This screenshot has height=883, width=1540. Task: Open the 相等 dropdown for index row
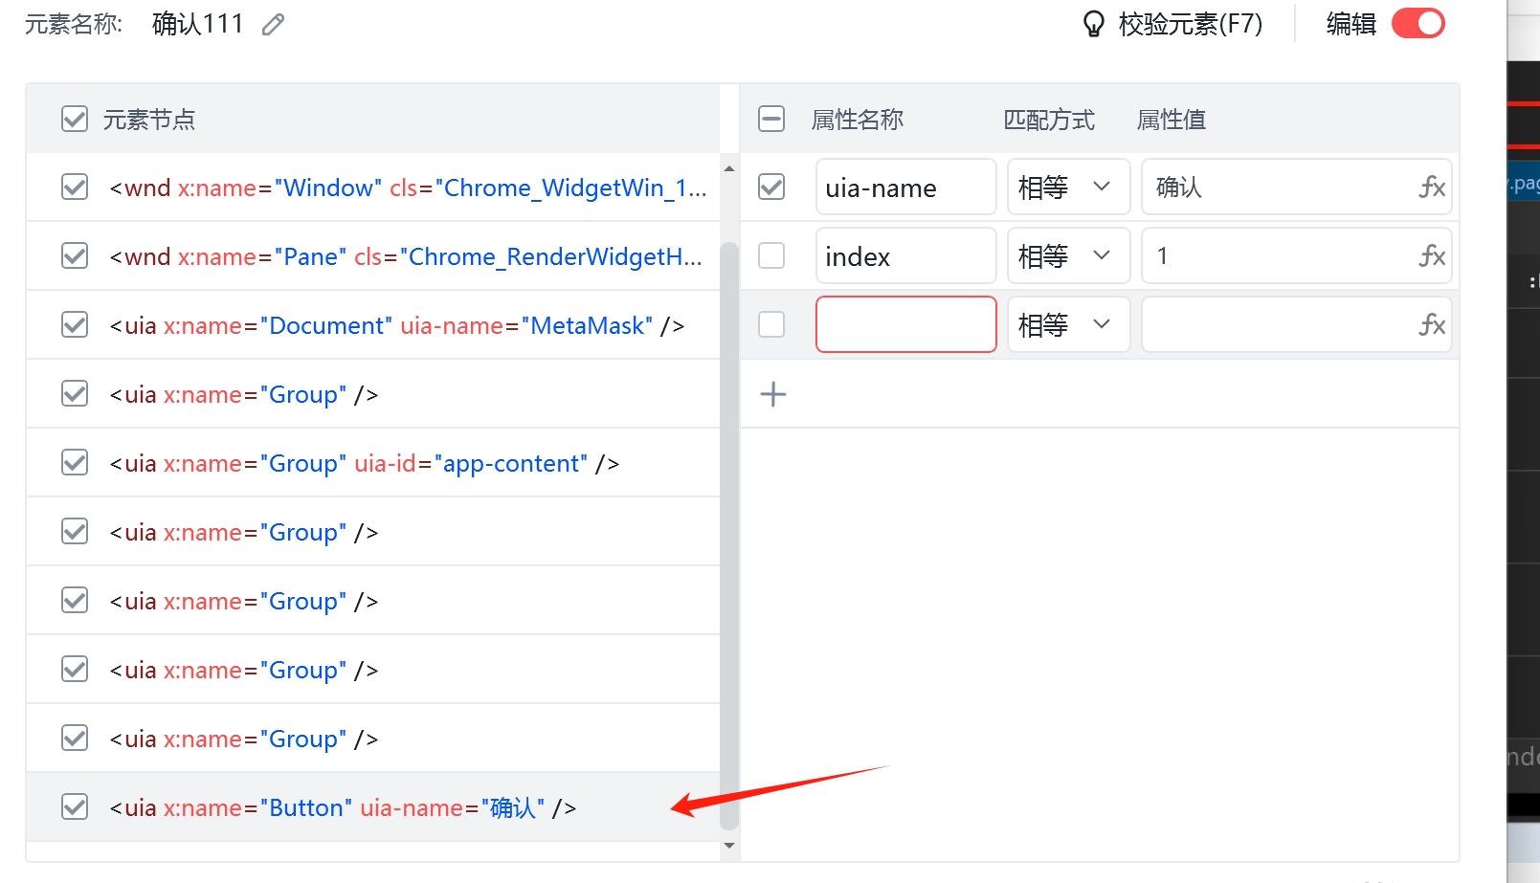1068,255
